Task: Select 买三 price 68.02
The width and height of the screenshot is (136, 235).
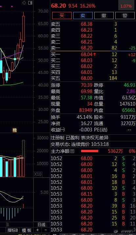Action: pyautogui.click(x=86, y=66)
